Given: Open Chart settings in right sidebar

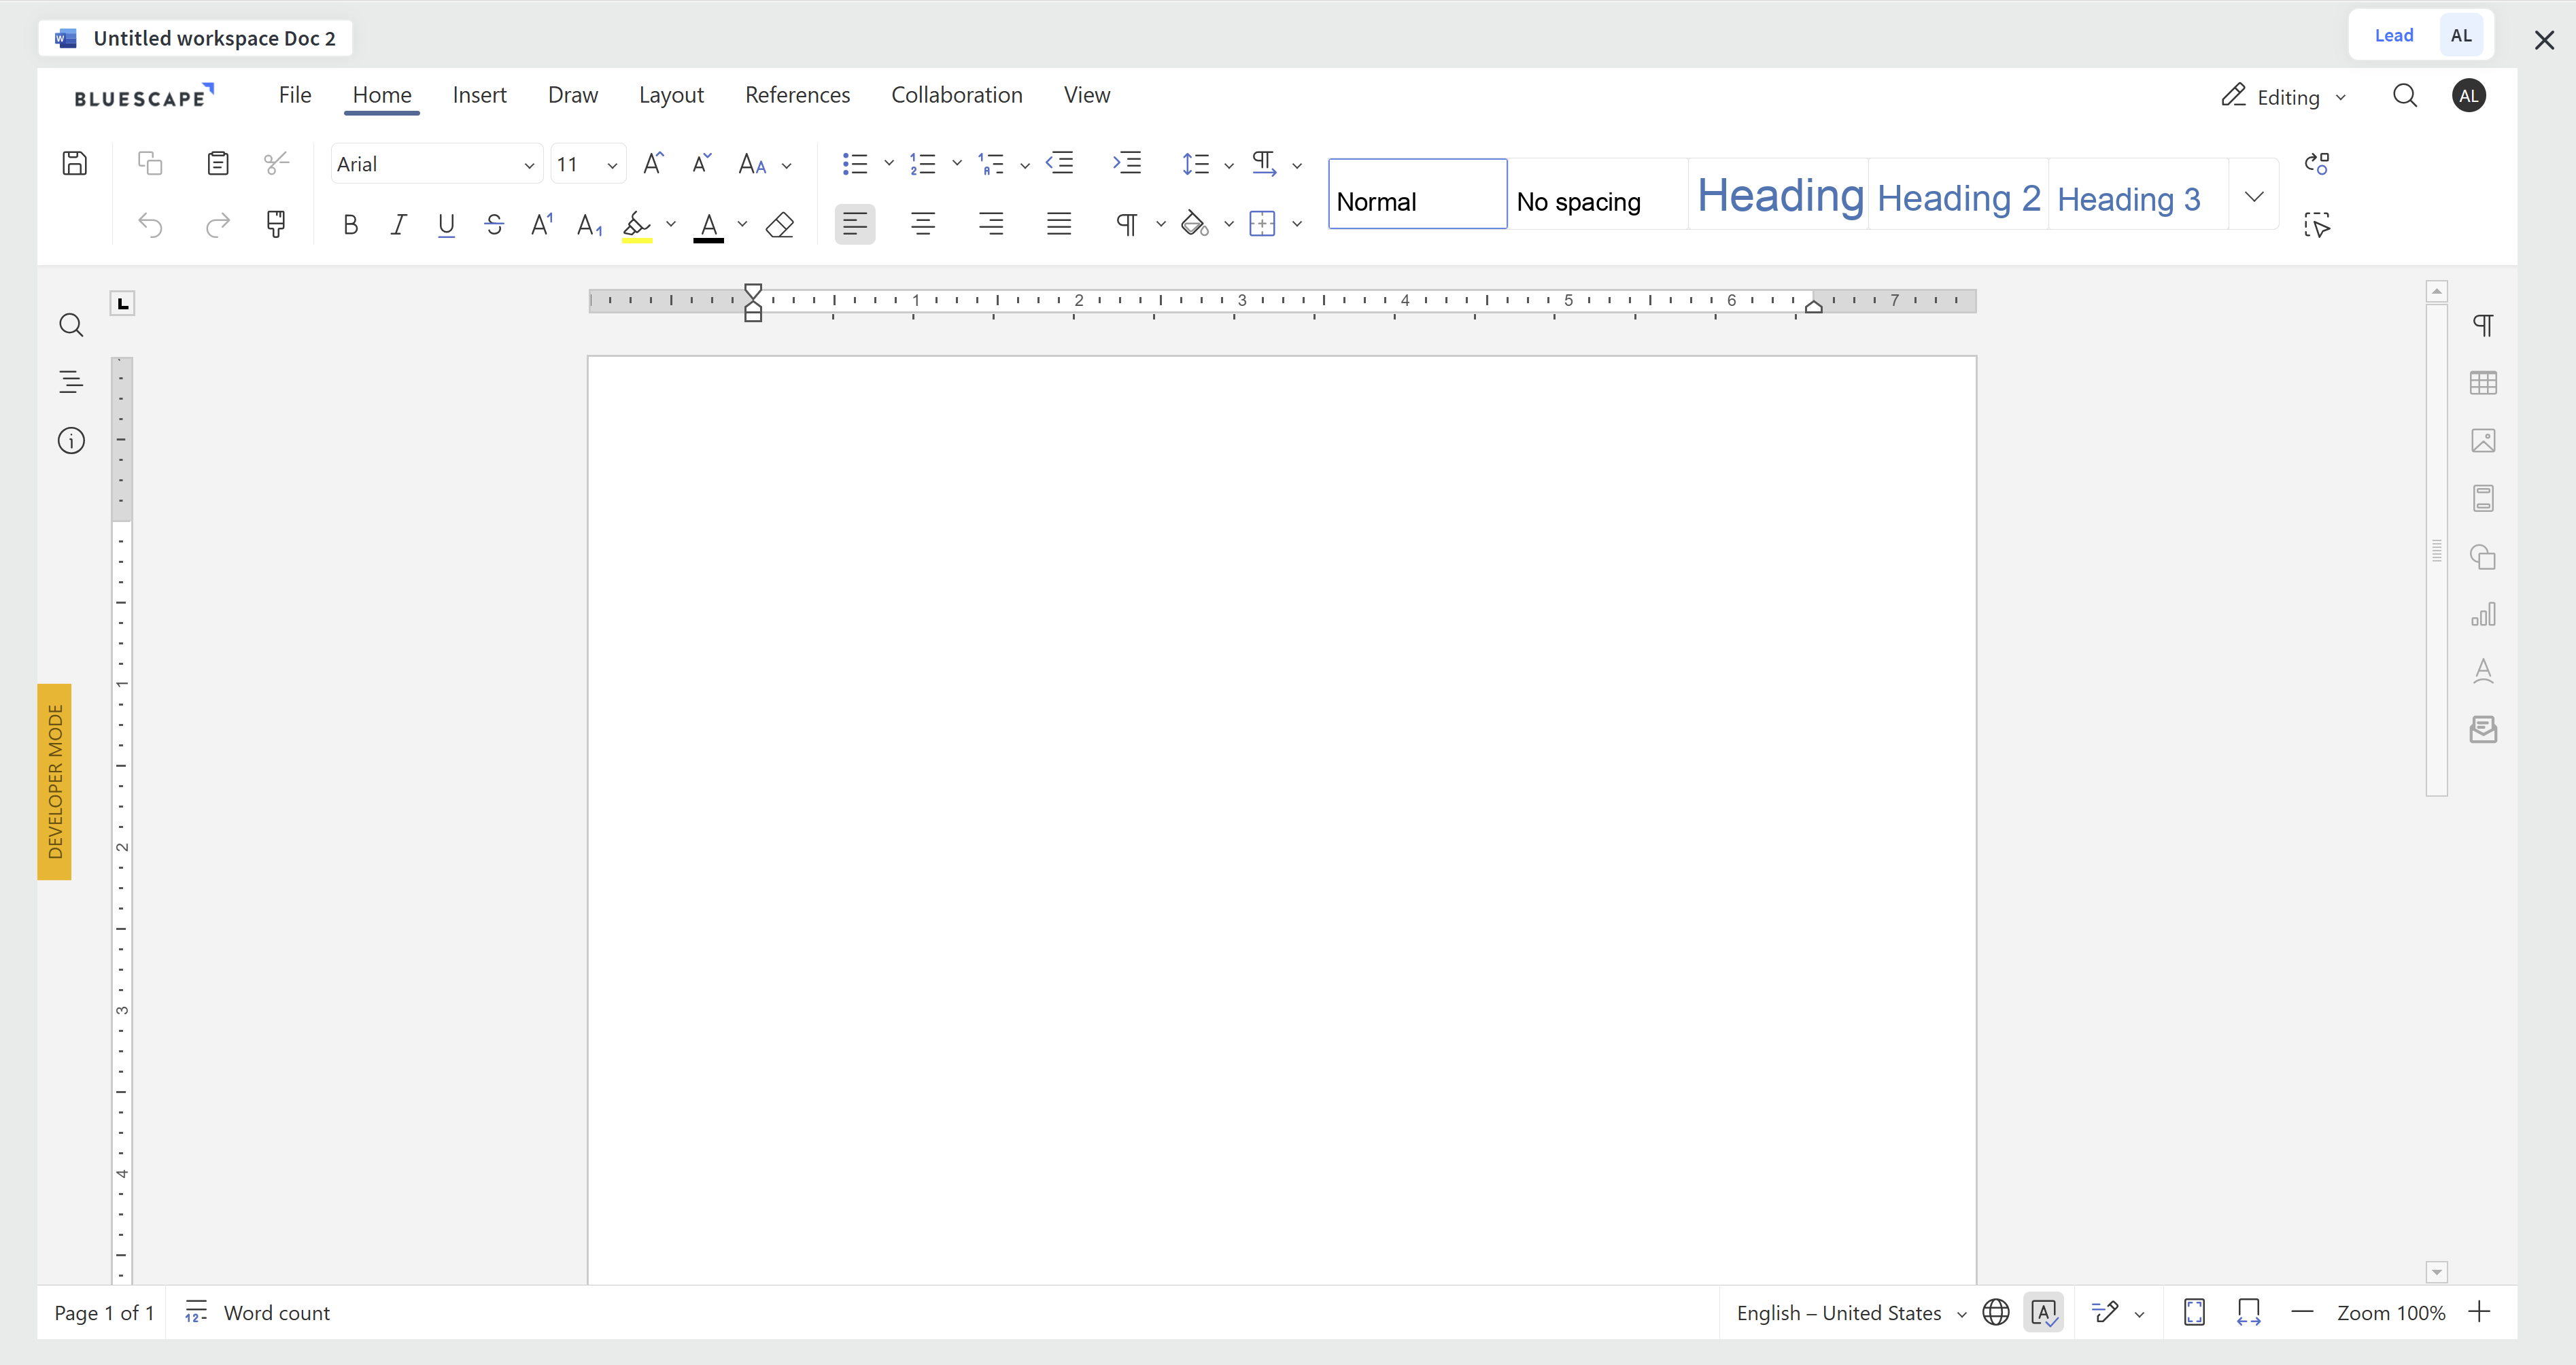Looking at the screenshot, I should tap(2483, 614).
